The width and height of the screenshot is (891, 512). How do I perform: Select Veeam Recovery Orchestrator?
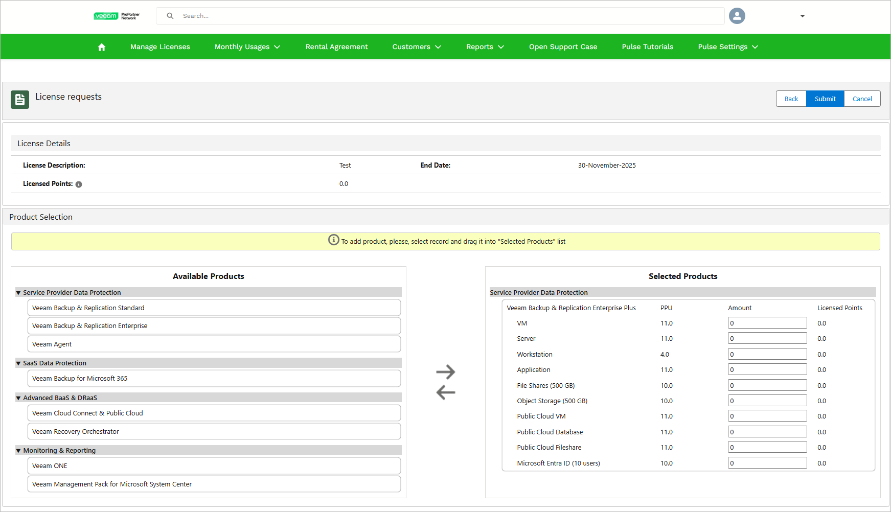(x=214, y=431)
